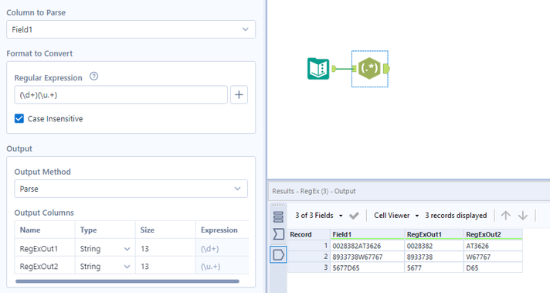Select cell 8933738W67767 in Field1

click(367, 257)
